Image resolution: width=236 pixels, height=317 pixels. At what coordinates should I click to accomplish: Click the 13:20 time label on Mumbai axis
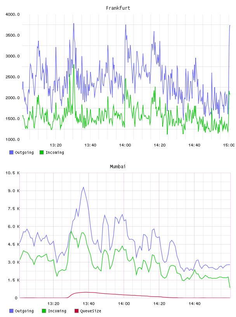pos(53,303)
